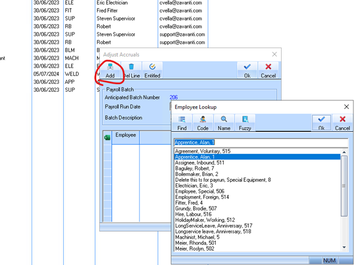Choose the Name search magnifier icon
The width and height of the screenshot is (358, 265).
pos(224,123)
